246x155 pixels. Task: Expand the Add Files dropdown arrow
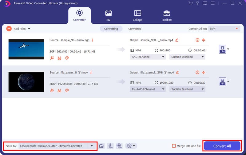(x=29, y=29)
